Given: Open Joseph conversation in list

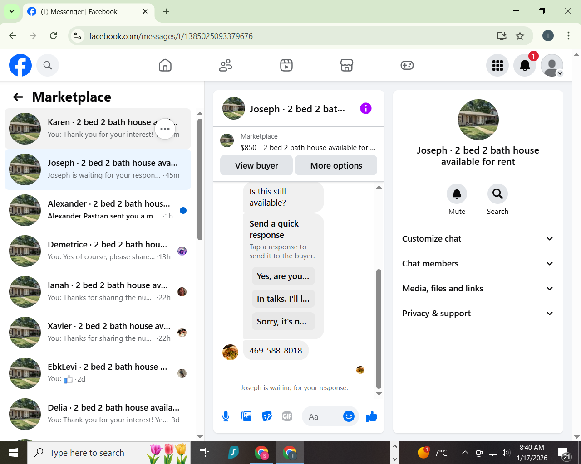Looking at the screenshot, I should tap(98, 169).
